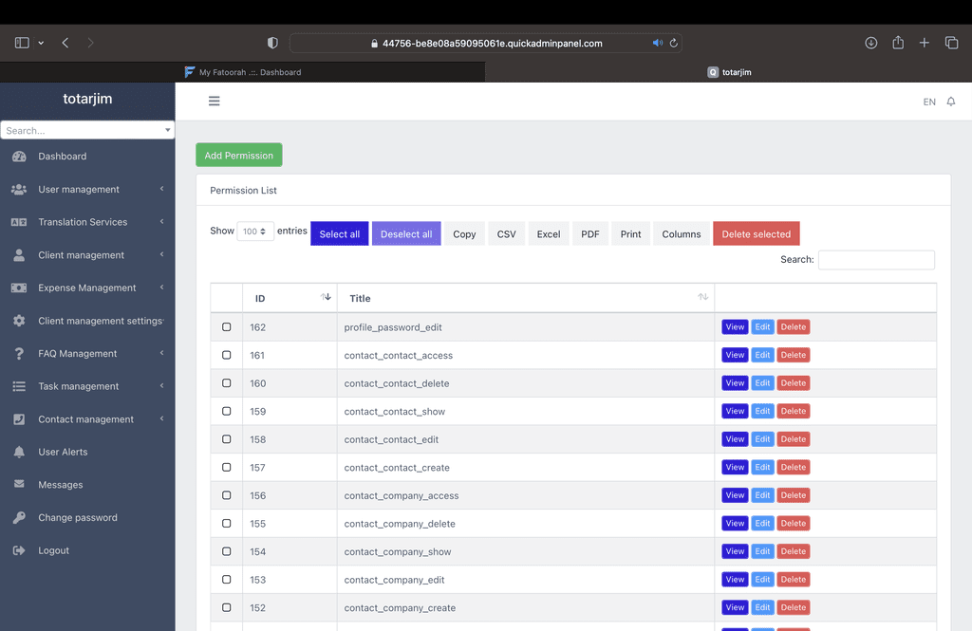This screenshot has height=631, width=972.
Task: Open a new tab with plus icon
Action: tap(925, 43)
